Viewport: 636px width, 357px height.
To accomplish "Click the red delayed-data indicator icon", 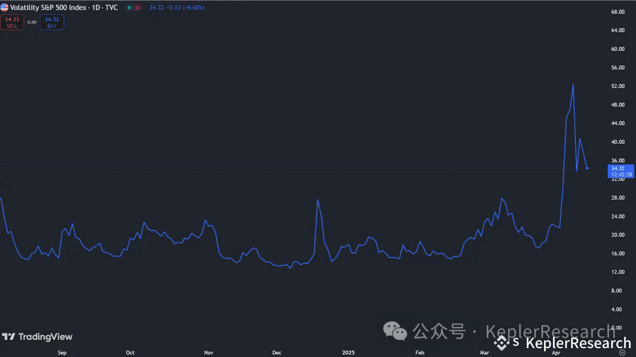I will pyautogui.click(x=138, y=7).
